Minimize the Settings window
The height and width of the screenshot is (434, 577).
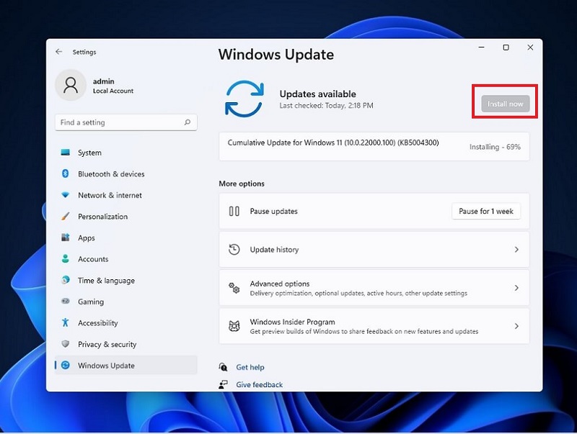[x=481, y=48]
